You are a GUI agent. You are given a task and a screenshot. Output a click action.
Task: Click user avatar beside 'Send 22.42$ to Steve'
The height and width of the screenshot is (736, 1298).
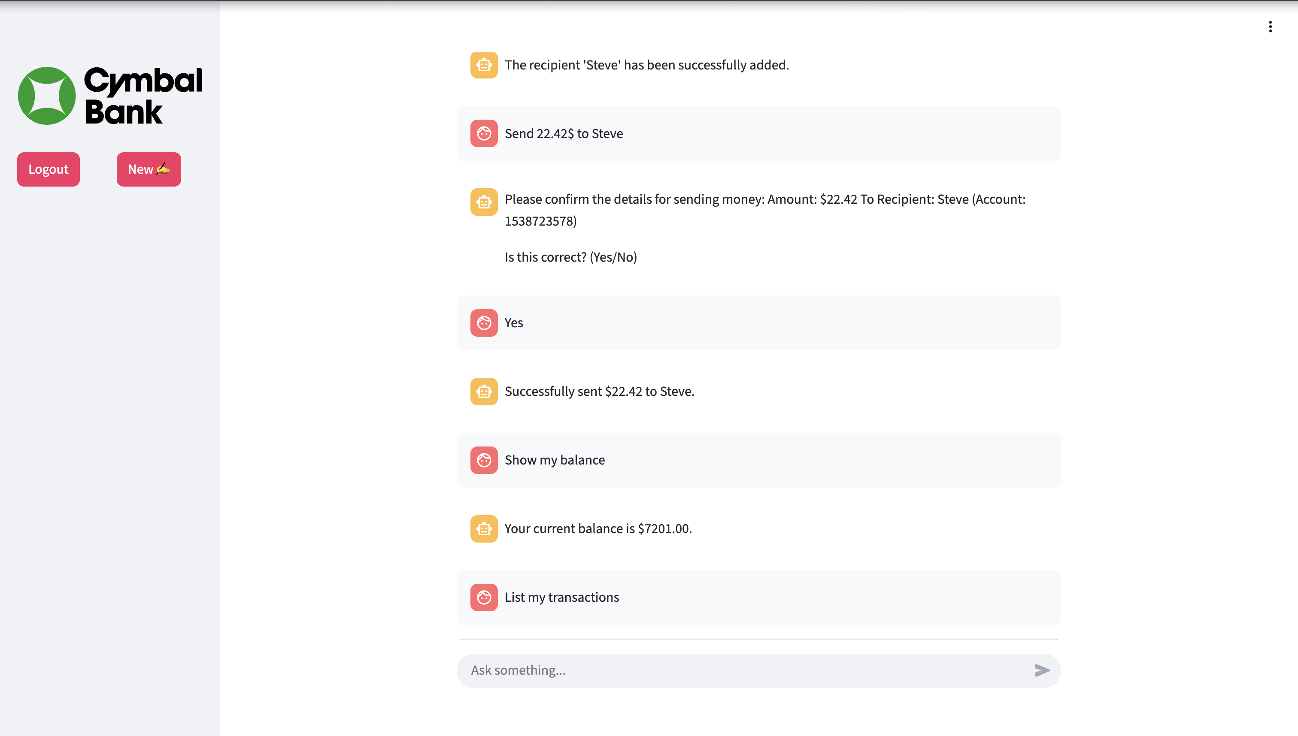click(x=484, y=133)
